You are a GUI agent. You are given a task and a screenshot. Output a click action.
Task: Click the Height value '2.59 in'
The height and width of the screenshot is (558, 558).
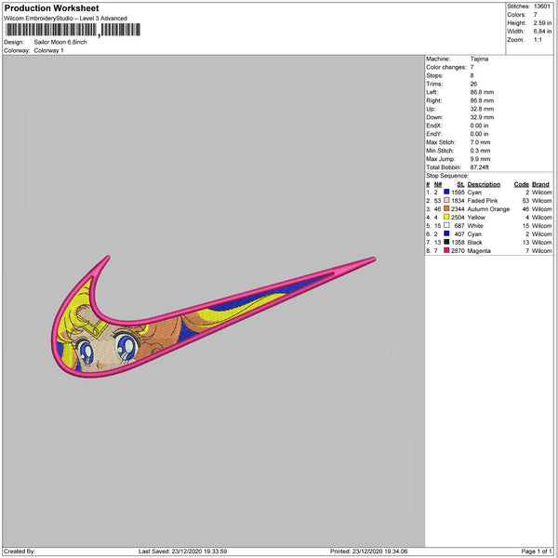coord(542,23)
